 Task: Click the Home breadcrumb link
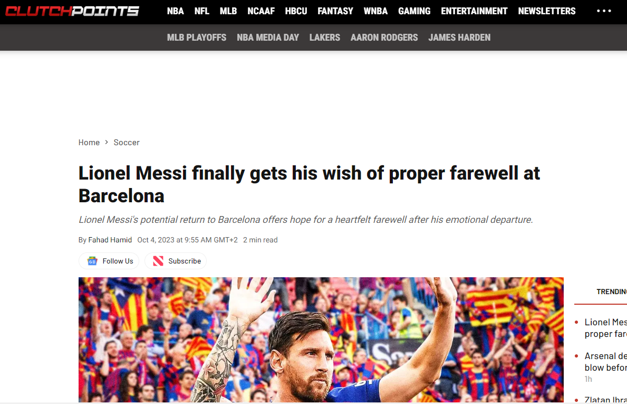89,143
